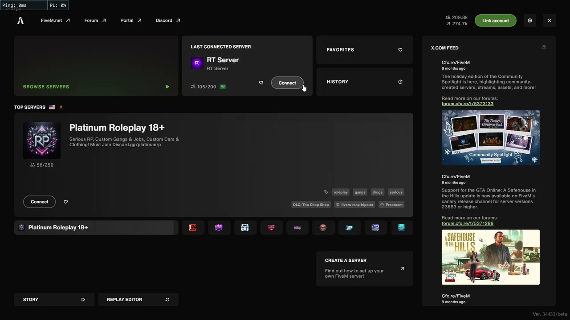Select the round orange server icon
This screenshot has height=320, width=570.
point(323,228)
